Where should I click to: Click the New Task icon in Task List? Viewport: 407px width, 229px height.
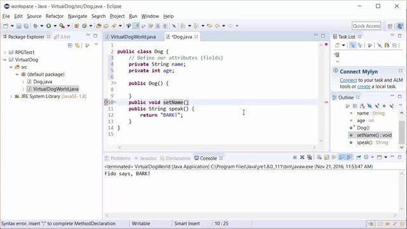point(337,45)
